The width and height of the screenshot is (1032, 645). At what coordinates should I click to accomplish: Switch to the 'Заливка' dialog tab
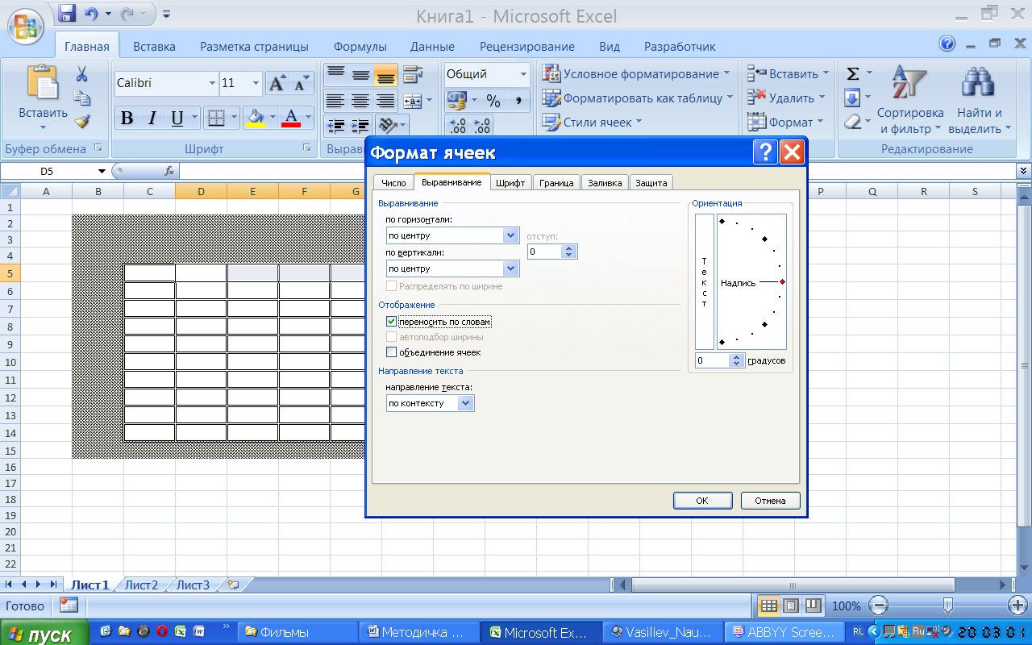(x=605, y=183)
